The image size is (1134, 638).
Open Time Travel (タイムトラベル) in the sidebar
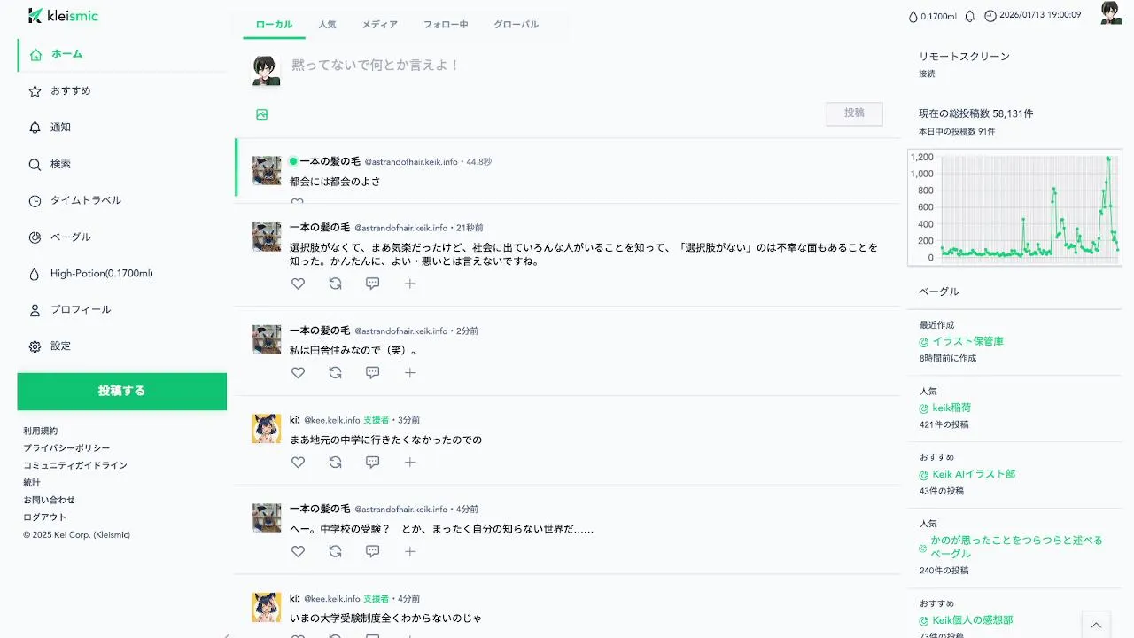(x=86, y=200)
